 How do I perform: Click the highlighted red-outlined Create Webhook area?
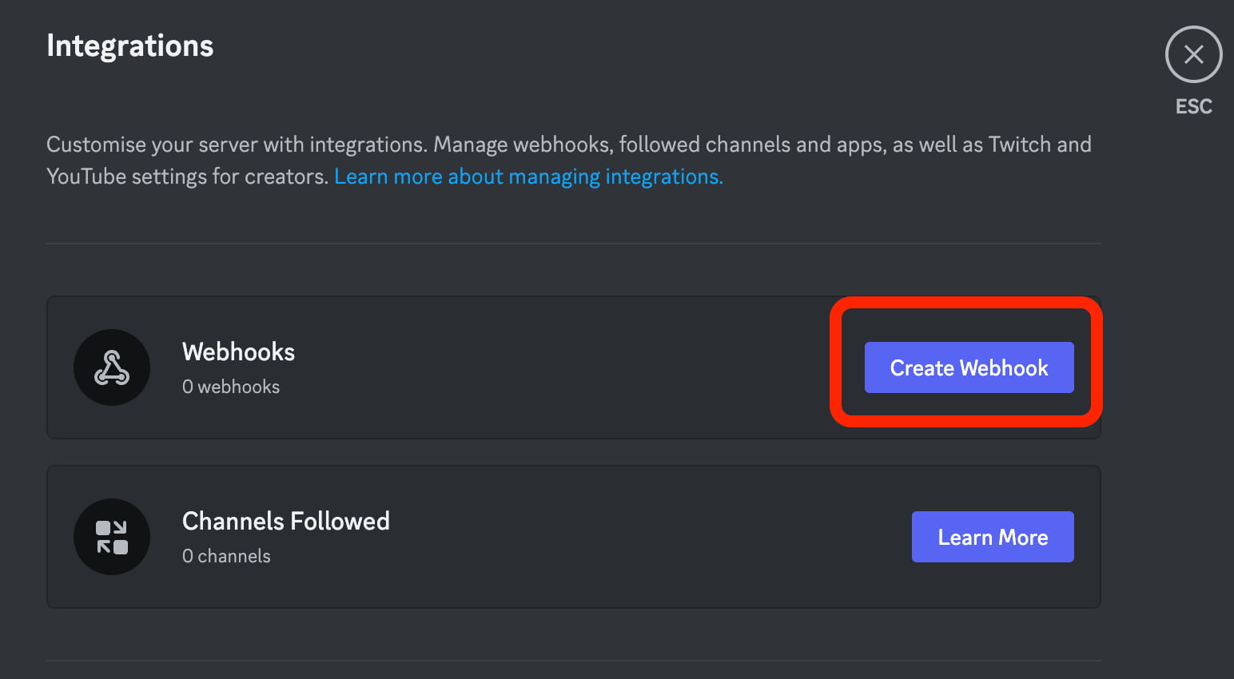point(967,365)
